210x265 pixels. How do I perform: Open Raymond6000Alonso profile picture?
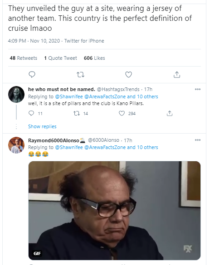[x=16, y=145]
